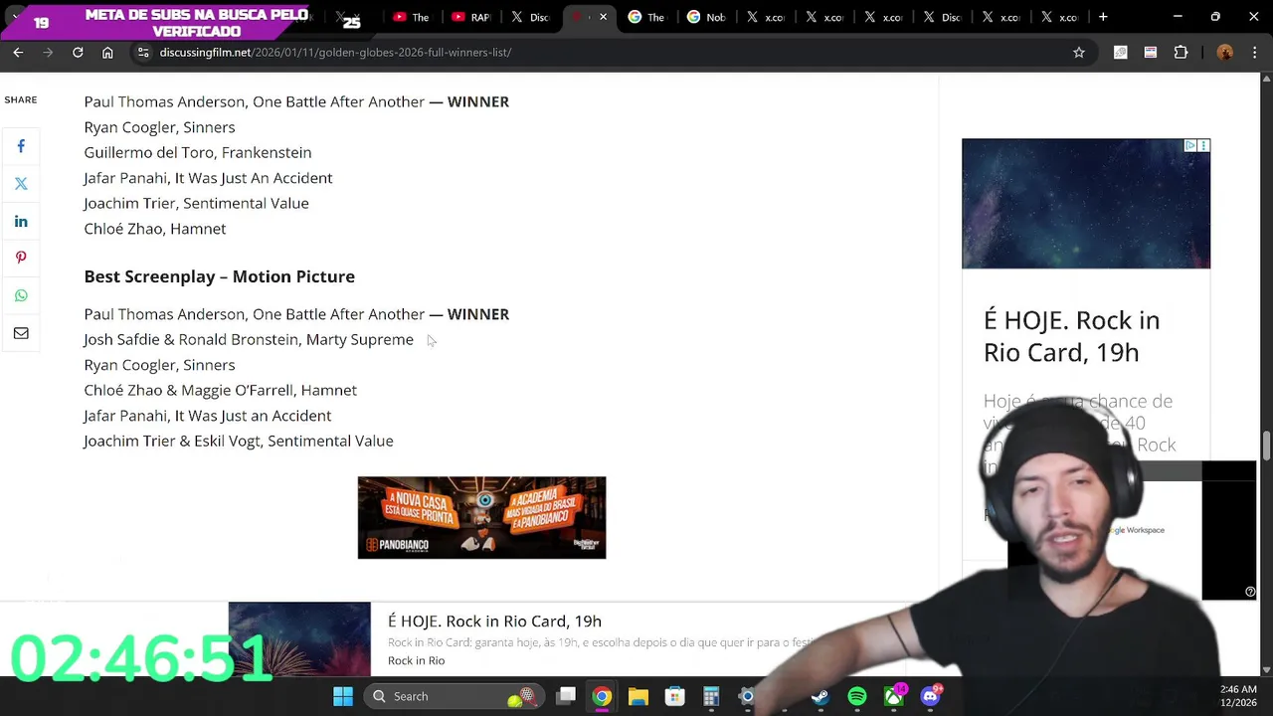Screen dimensions: 1273x716
Task: Open Calculator from the taskbar
Action: click(711, 696)
